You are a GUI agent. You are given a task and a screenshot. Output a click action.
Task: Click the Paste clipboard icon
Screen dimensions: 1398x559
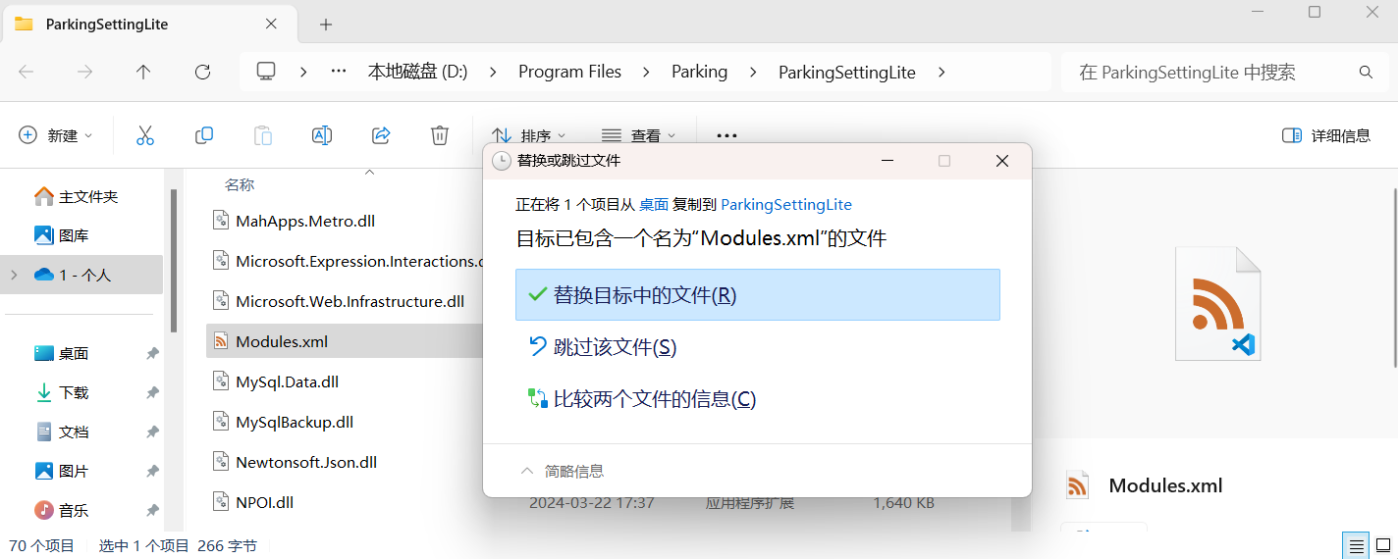pos(263,135)
